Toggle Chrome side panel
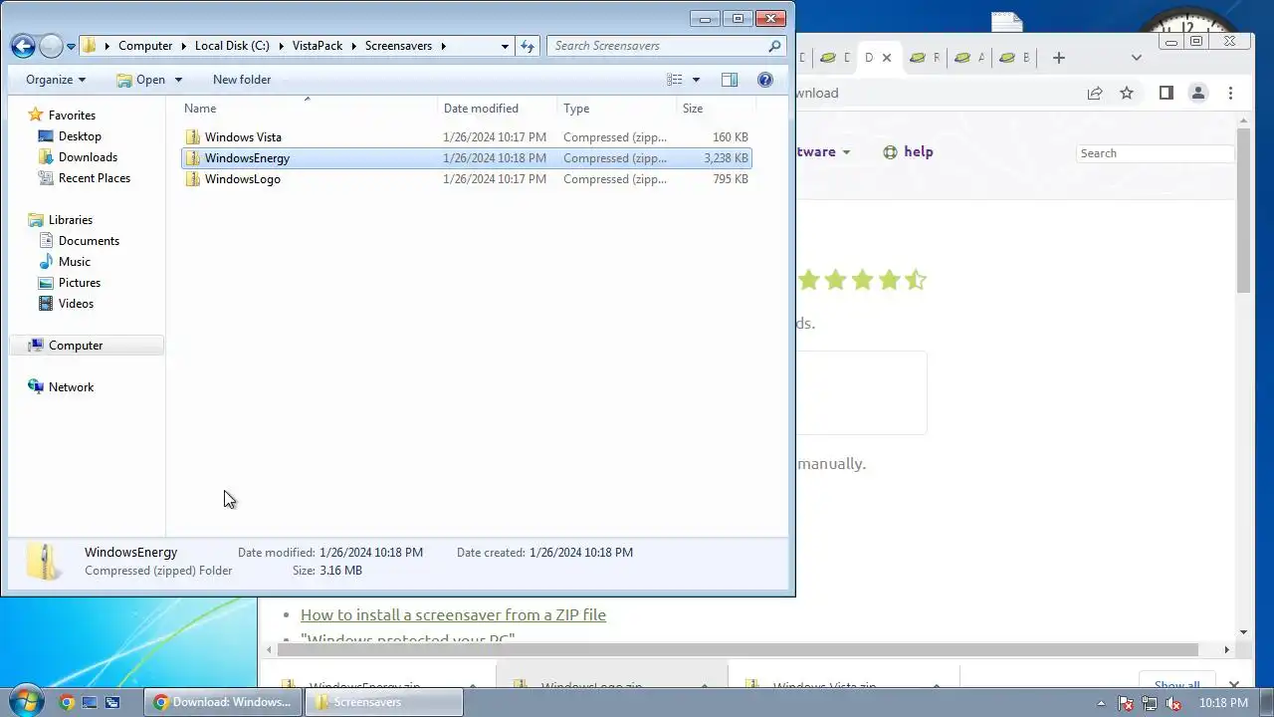This screenshot has width=1274, height=717. tap(1167, 93)
